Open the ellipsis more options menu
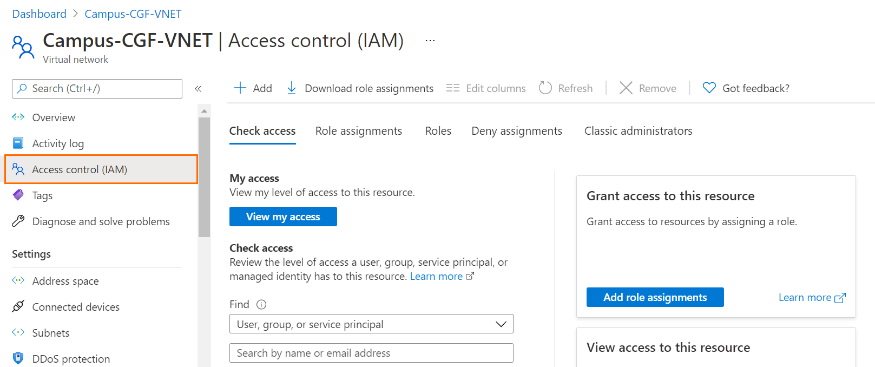Screen dimensions: 875x367 pos(430,41)
